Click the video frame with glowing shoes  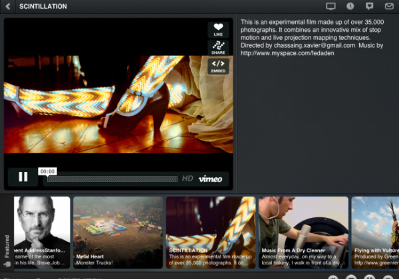(x=118, y=104)
